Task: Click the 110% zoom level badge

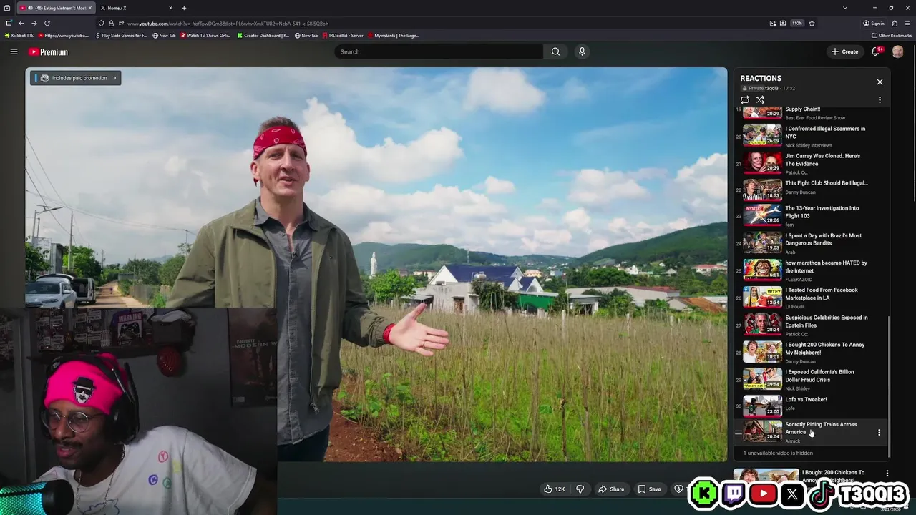Action: tap(797, 23)
